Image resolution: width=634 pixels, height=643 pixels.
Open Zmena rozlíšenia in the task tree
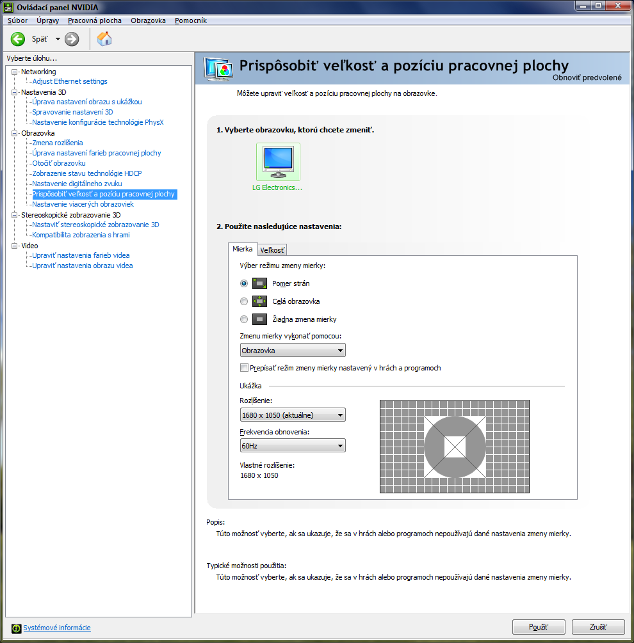tap(58, 143)
